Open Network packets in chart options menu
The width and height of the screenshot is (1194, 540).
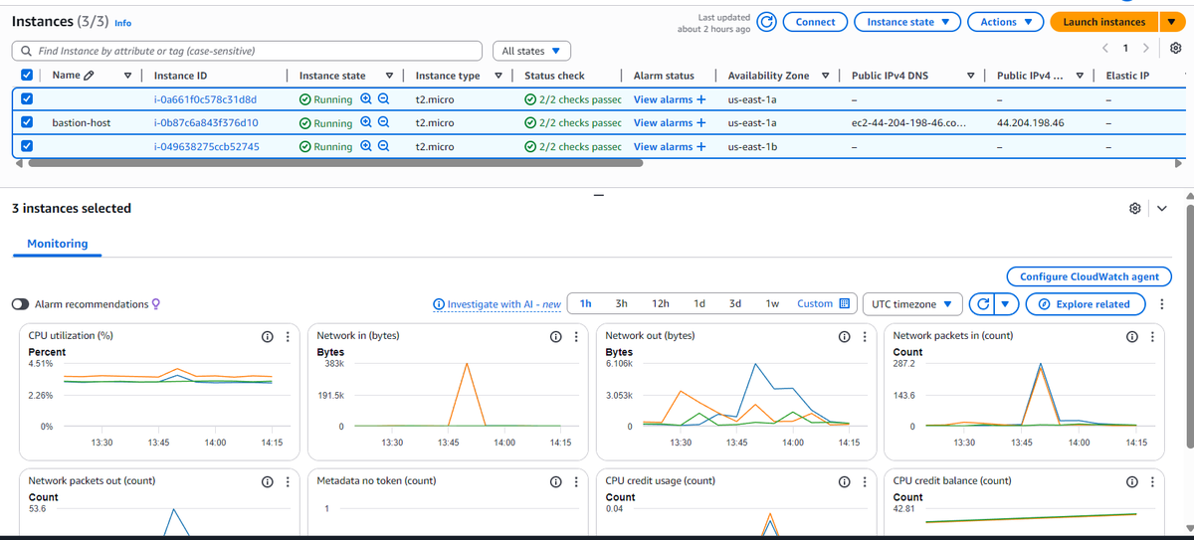coord(1153,337)
